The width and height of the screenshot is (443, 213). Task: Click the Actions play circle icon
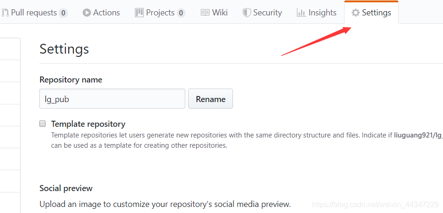point(87,13)
